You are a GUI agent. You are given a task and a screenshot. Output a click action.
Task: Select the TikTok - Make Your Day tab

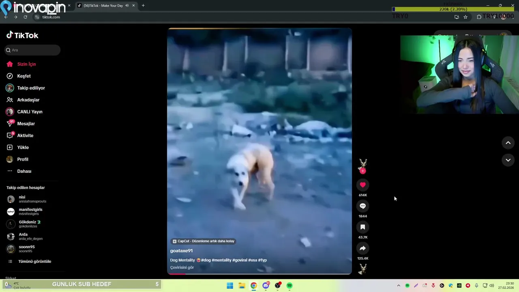click(x=103, y=6)
